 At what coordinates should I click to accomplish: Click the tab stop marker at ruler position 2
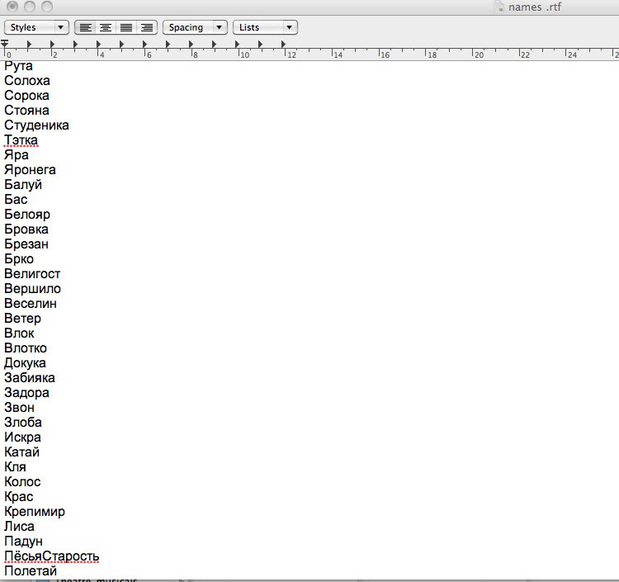coord(52,45)
